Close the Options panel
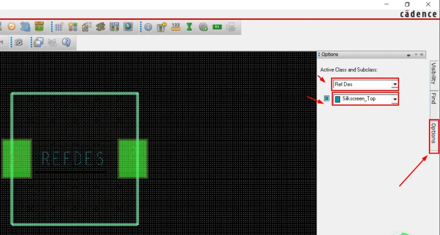The width and height of the screenshot is (440, 235). click(422, 55)
